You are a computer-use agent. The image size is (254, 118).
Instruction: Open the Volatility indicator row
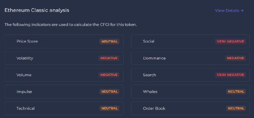64,58
